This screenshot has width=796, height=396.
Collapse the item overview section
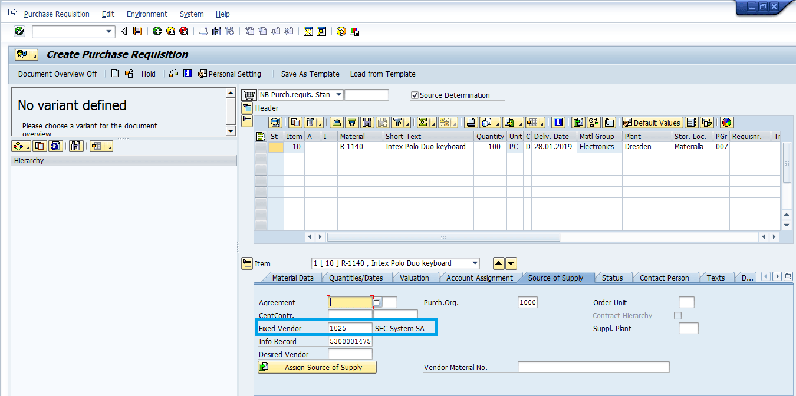point(247,120)
